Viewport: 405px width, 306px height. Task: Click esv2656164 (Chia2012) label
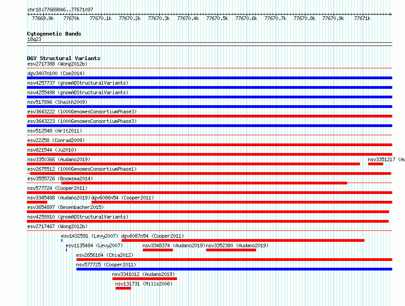(x=105, y=255)
